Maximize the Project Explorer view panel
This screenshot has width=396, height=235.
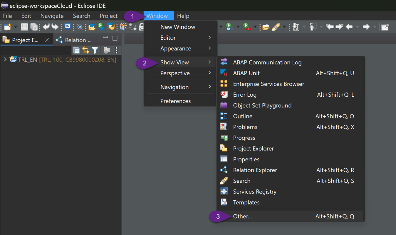tap(115, 38)
